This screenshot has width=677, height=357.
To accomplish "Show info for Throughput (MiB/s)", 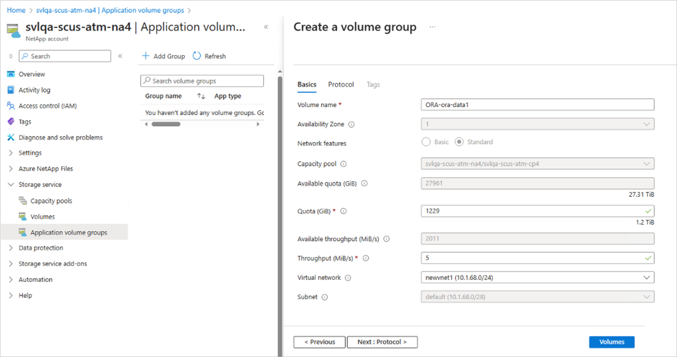I will tap(366, 258).
